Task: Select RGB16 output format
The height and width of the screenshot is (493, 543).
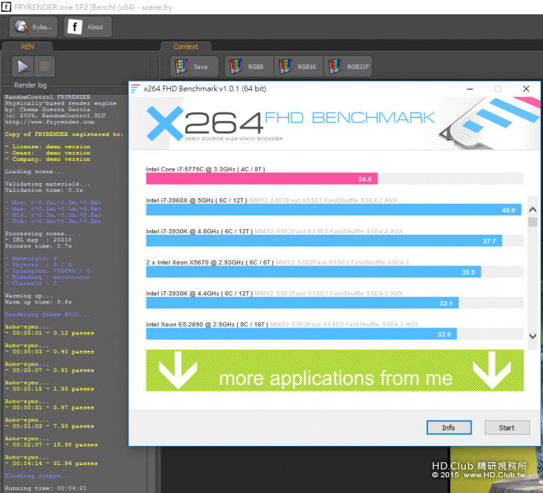Action: tap(299, 67)
